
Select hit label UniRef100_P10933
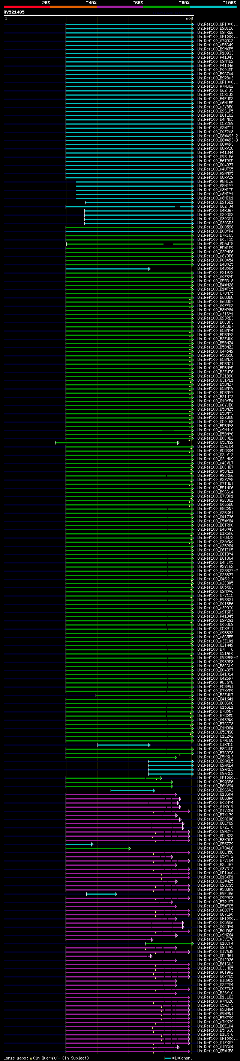click(x=215, y=53)
